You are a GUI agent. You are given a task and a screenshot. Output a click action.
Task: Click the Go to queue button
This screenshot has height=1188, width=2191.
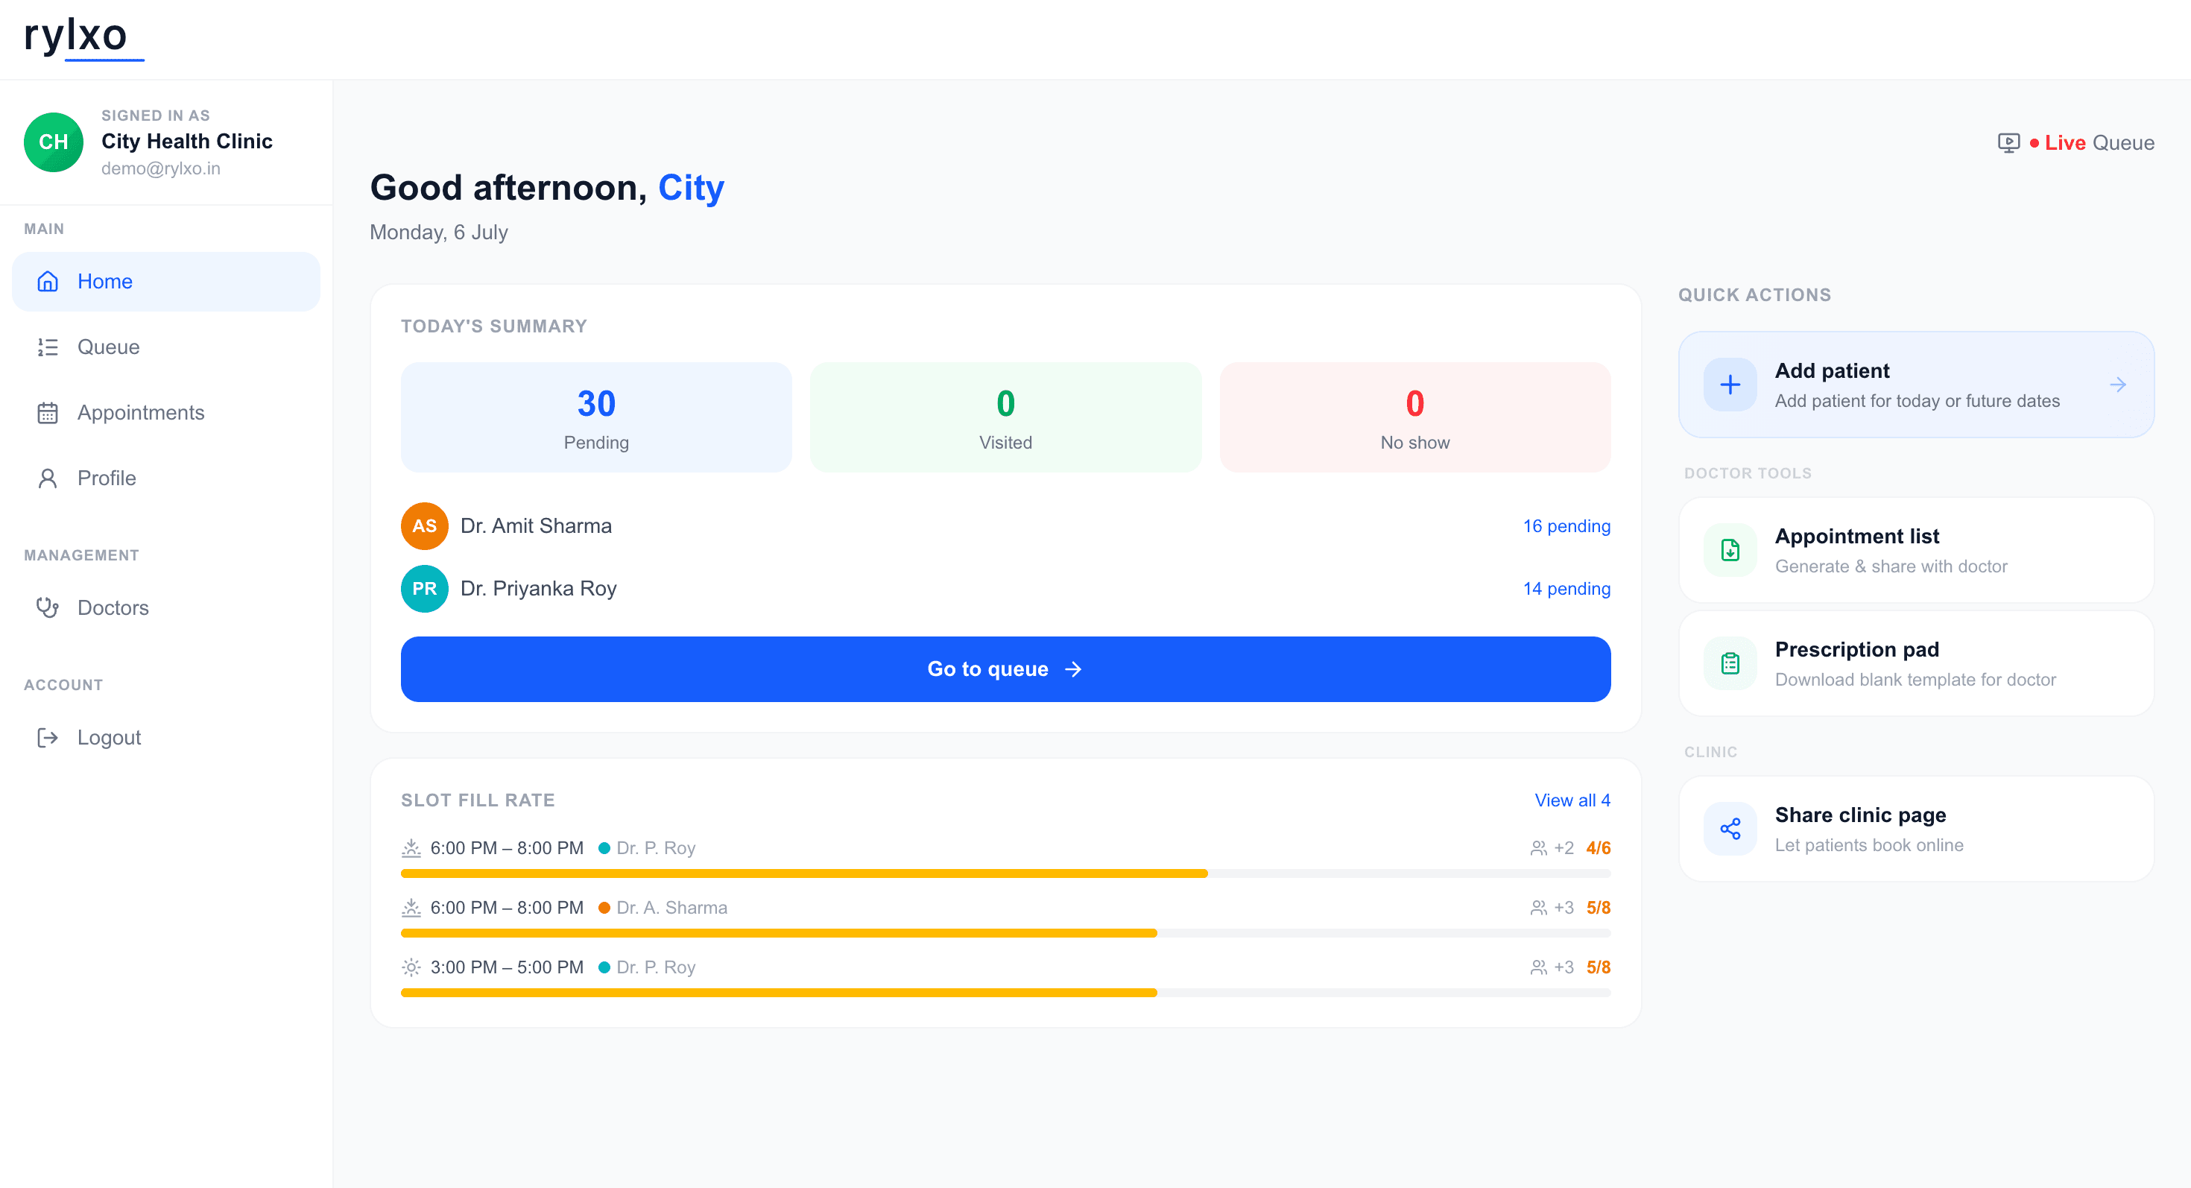pos(1005,669)
